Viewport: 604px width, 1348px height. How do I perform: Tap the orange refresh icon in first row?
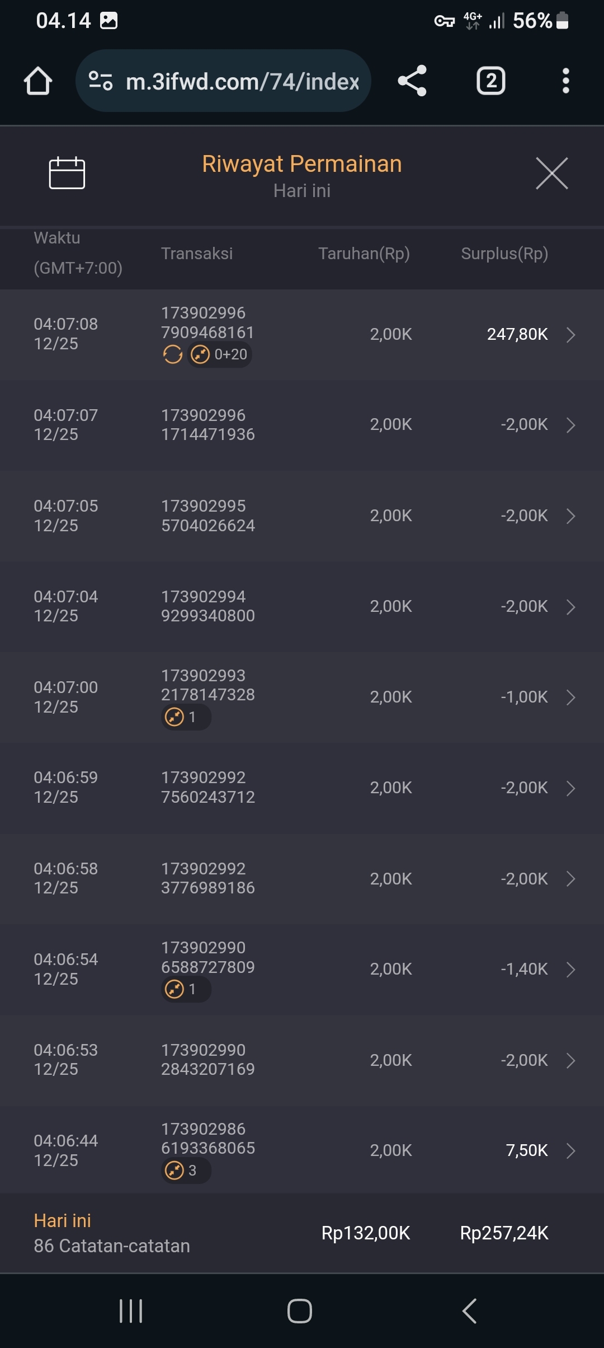(x=172, y=354)
